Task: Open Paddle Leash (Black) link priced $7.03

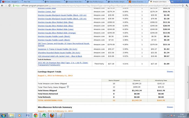Action: point(54,40)
